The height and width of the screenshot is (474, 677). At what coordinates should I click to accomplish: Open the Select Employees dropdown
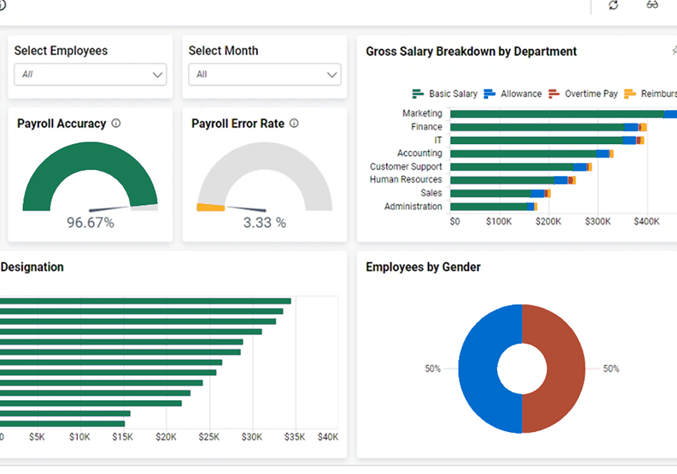click(90, 74)
